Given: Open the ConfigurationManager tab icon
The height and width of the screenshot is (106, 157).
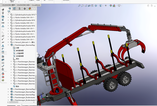Looking at the screenshot, I should (x=20, y=9).
